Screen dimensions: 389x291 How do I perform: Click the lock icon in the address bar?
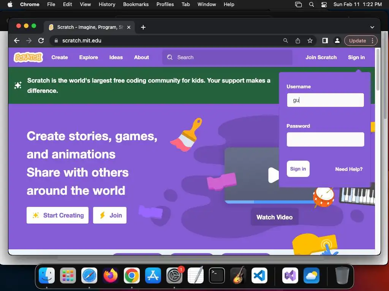(x=56, y=41)
